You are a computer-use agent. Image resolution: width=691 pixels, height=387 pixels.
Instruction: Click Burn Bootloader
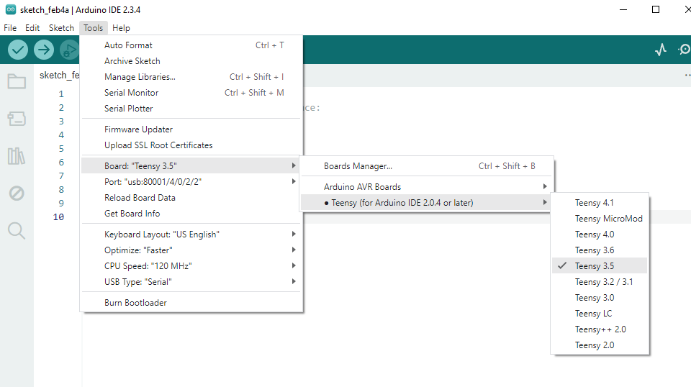click(192, 303)
